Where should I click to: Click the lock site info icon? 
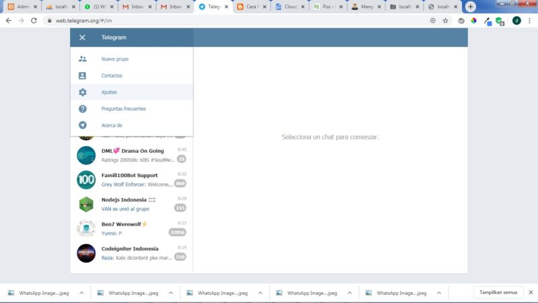click(x=49, y=21)
